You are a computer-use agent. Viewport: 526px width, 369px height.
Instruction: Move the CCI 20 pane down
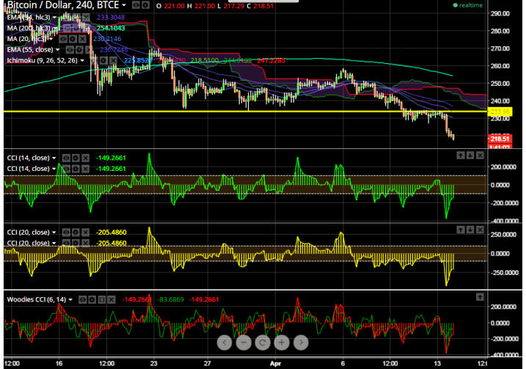[470, 229]
